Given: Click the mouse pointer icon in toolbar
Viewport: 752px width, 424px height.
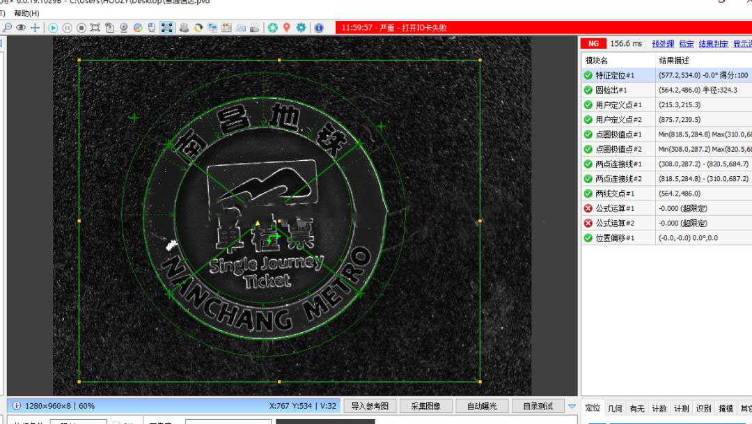Looking at the screenshot, I should 152,28.
